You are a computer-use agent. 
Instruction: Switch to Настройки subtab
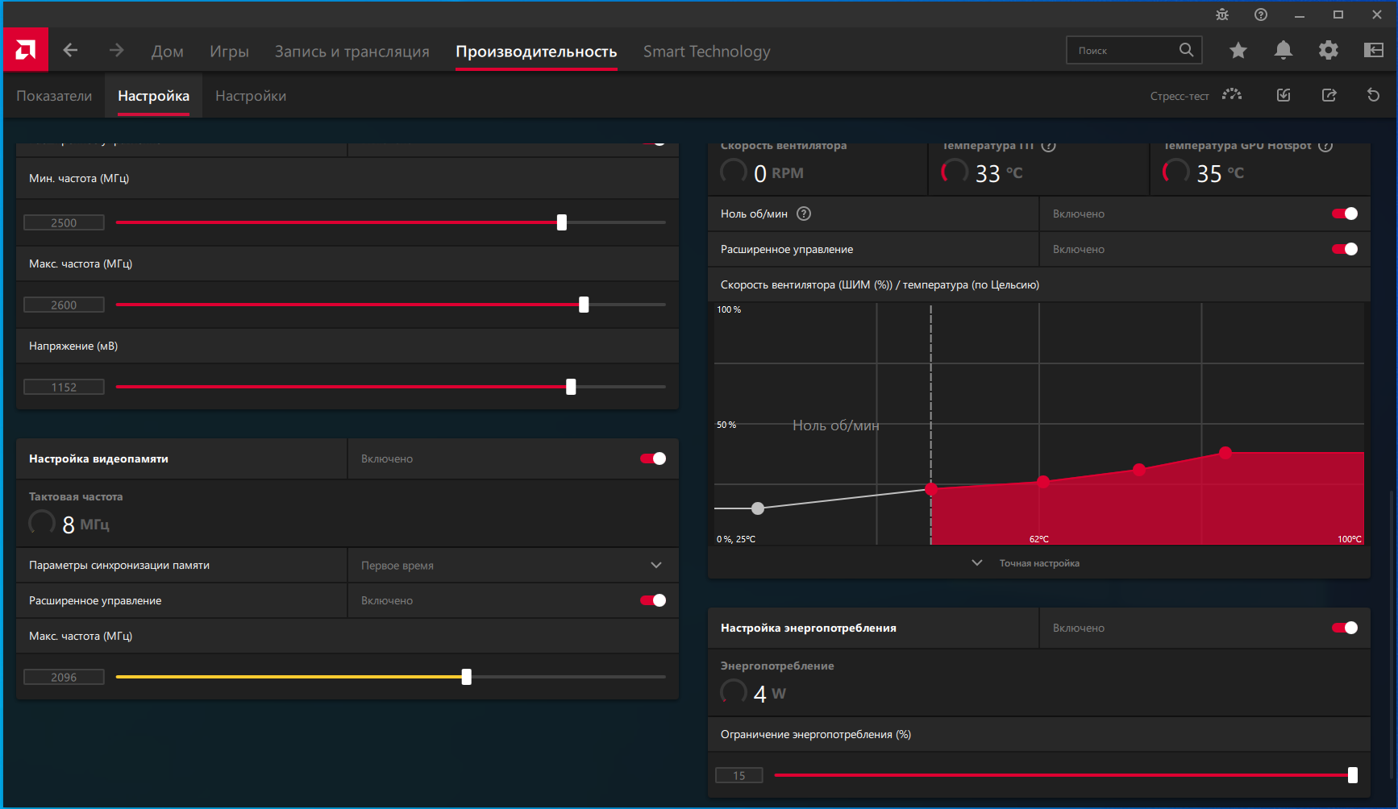251,96
